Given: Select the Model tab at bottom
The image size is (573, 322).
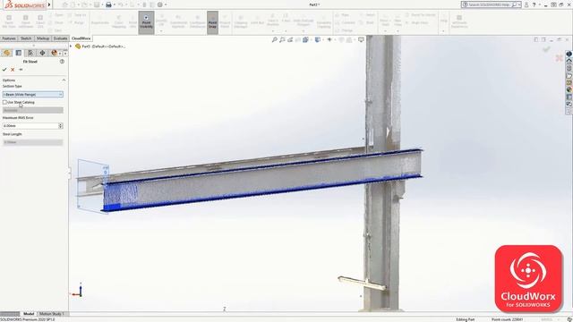Looking at the screenshot, I should point(29,314).
